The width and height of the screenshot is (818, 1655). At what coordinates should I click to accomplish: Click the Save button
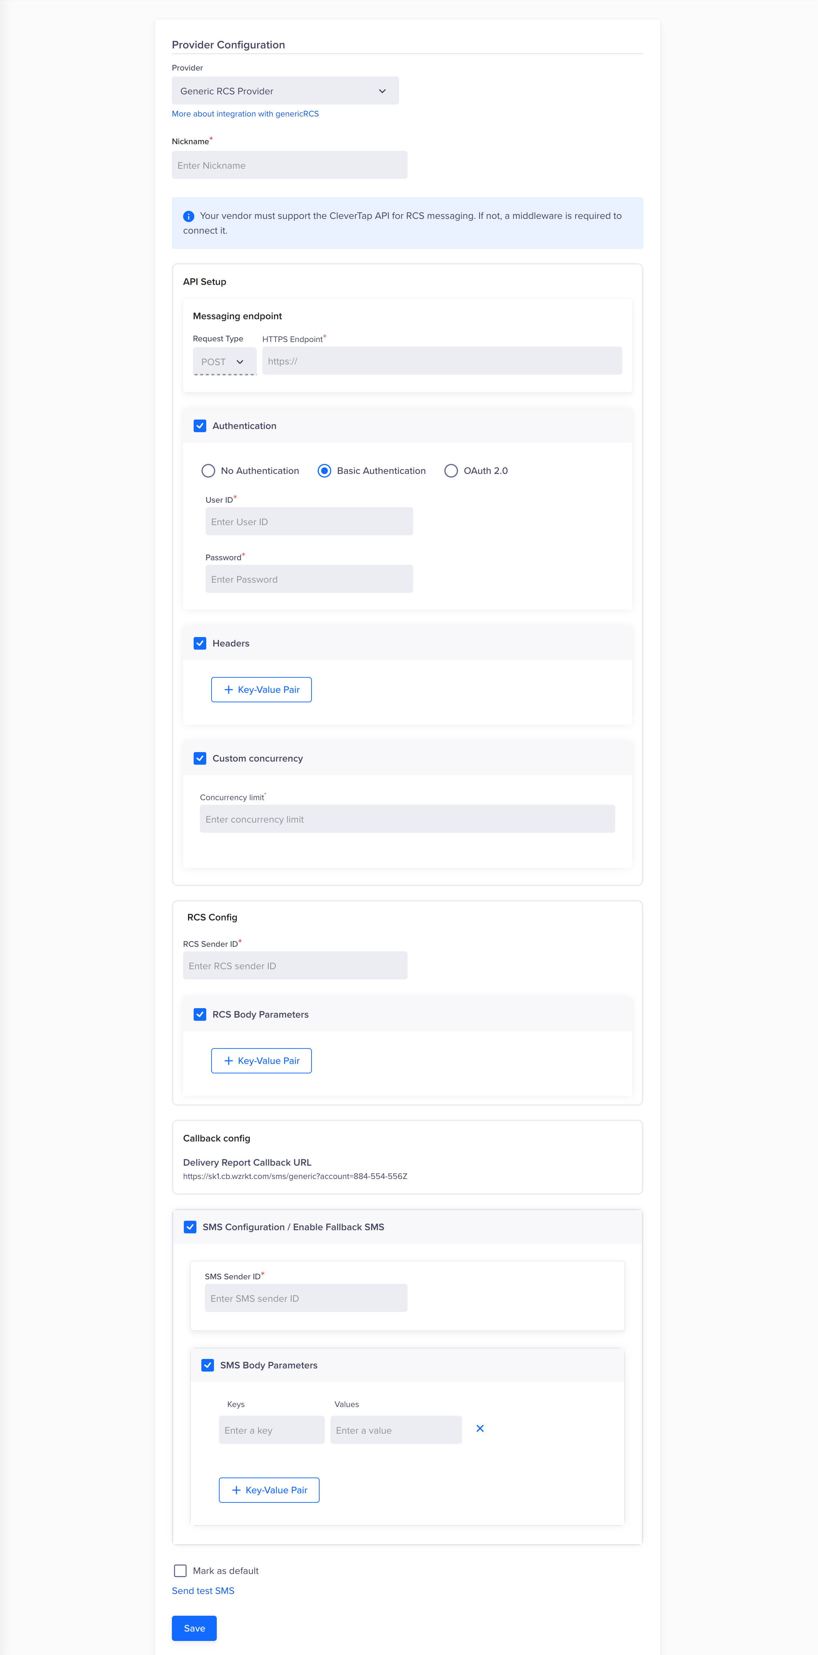point(194,1628)
